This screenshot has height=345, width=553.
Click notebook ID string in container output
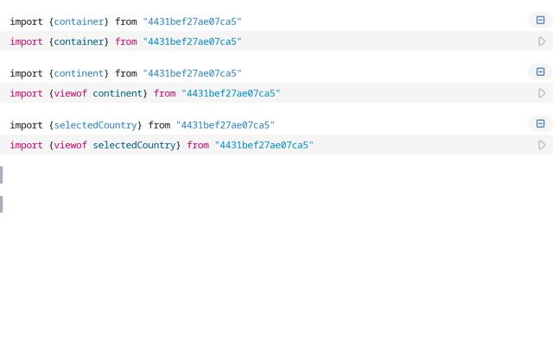pyautogui.click(x=192, y=22)
